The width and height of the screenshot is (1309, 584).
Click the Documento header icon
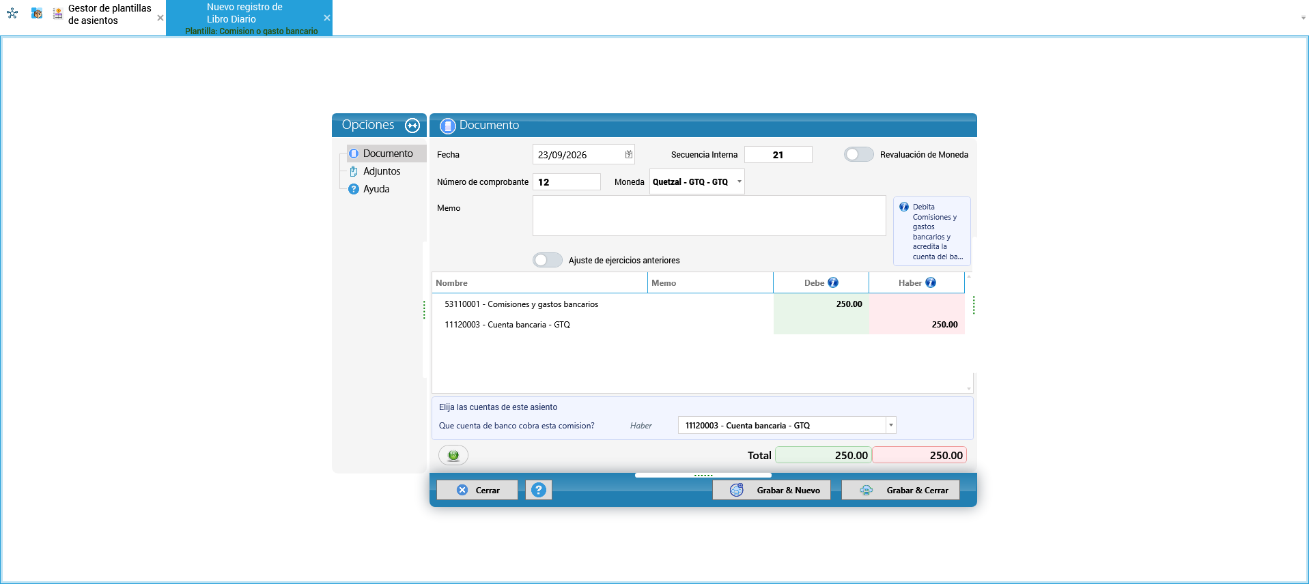[448, 126]
